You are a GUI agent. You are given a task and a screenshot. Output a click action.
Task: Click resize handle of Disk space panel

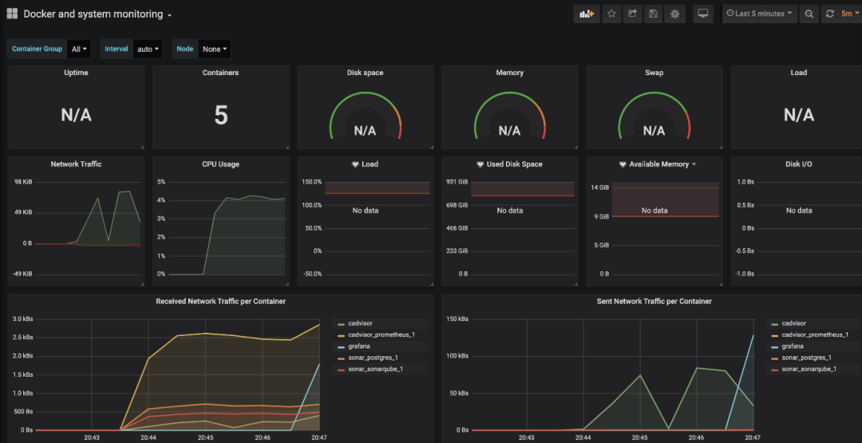coord(431,147)
